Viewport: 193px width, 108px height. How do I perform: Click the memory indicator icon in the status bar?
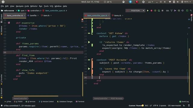pos(189,106)
